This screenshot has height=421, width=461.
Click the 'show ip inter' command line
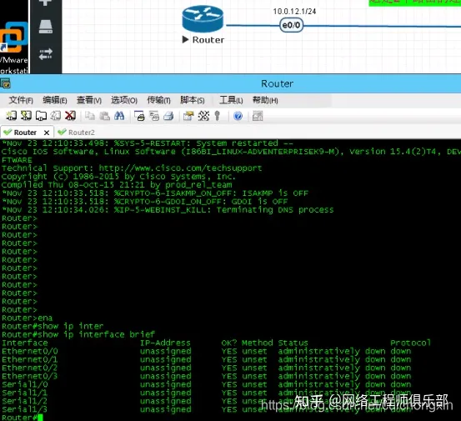(53, 326)
